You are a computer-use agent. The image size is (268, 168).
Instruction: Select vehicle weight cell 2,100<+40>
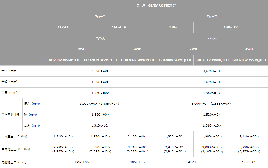click(x=138, y=136)
